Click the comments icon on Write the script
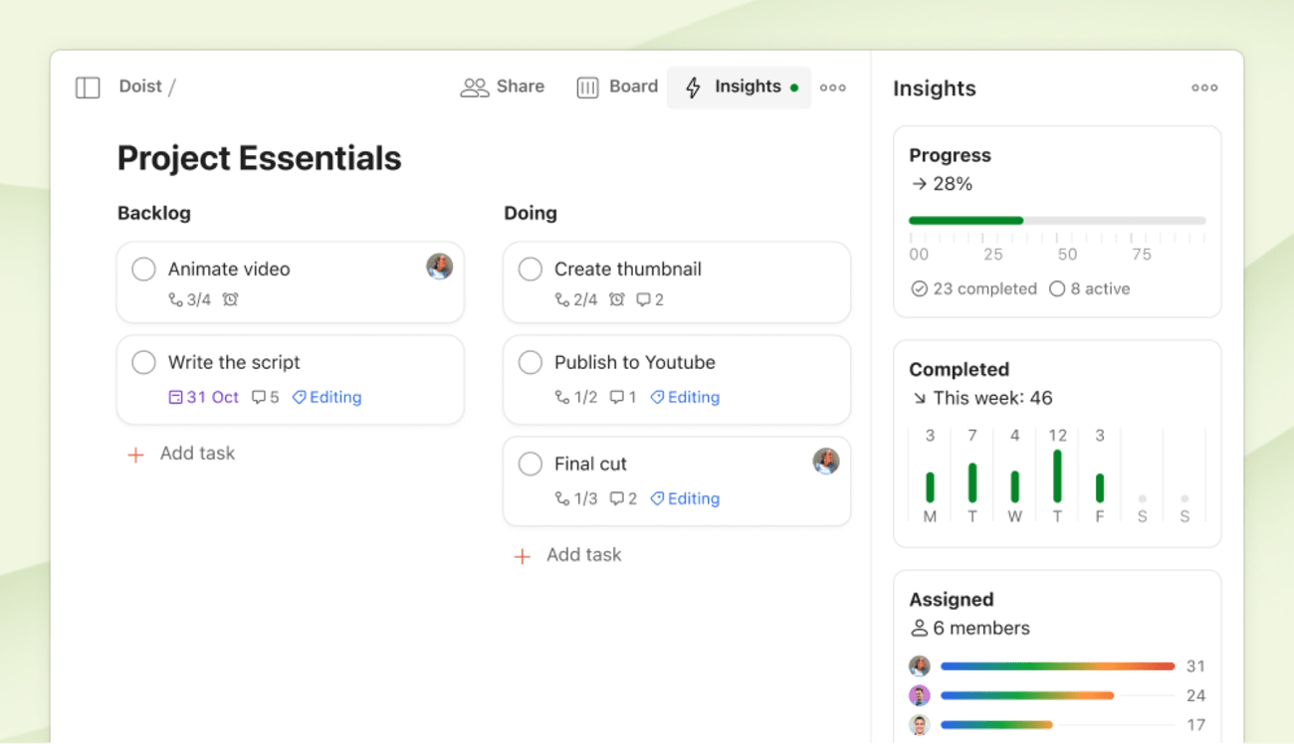This screenshot has width=1294, height=744. click(x=259, y=397)
